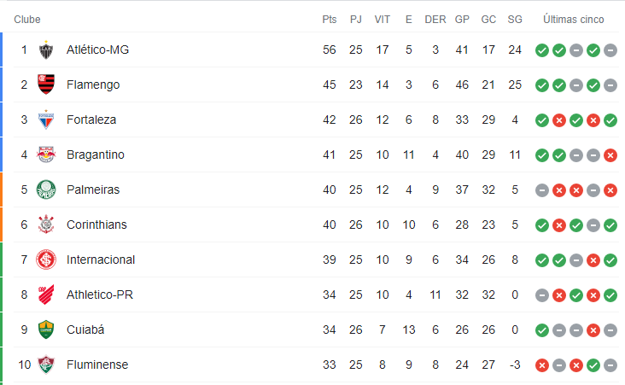
Task: Click the Flamengo club crest
Action: [46, 85]
